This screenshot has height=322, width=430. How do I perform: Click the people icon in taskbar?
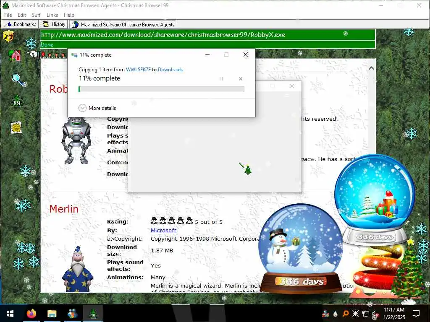coord(72,314)
